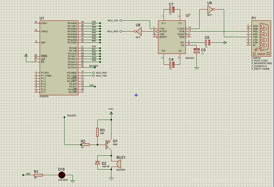Click the power arrow terminal connected to EA

[26, 56]
